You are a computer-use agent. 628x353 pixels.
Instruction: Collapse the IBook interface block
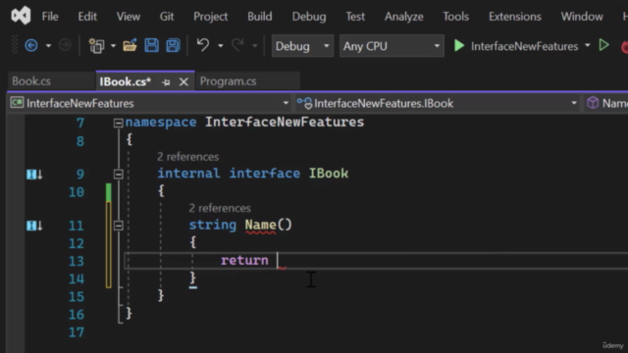(x=118, y=175)
